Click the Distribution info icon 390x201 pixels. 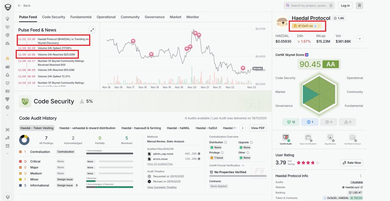(226, 142)
